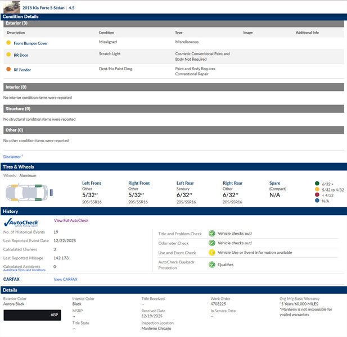Click the orange severity dot beside RF Fender
This screenshot has height=337, width=347.
[8, 69]
